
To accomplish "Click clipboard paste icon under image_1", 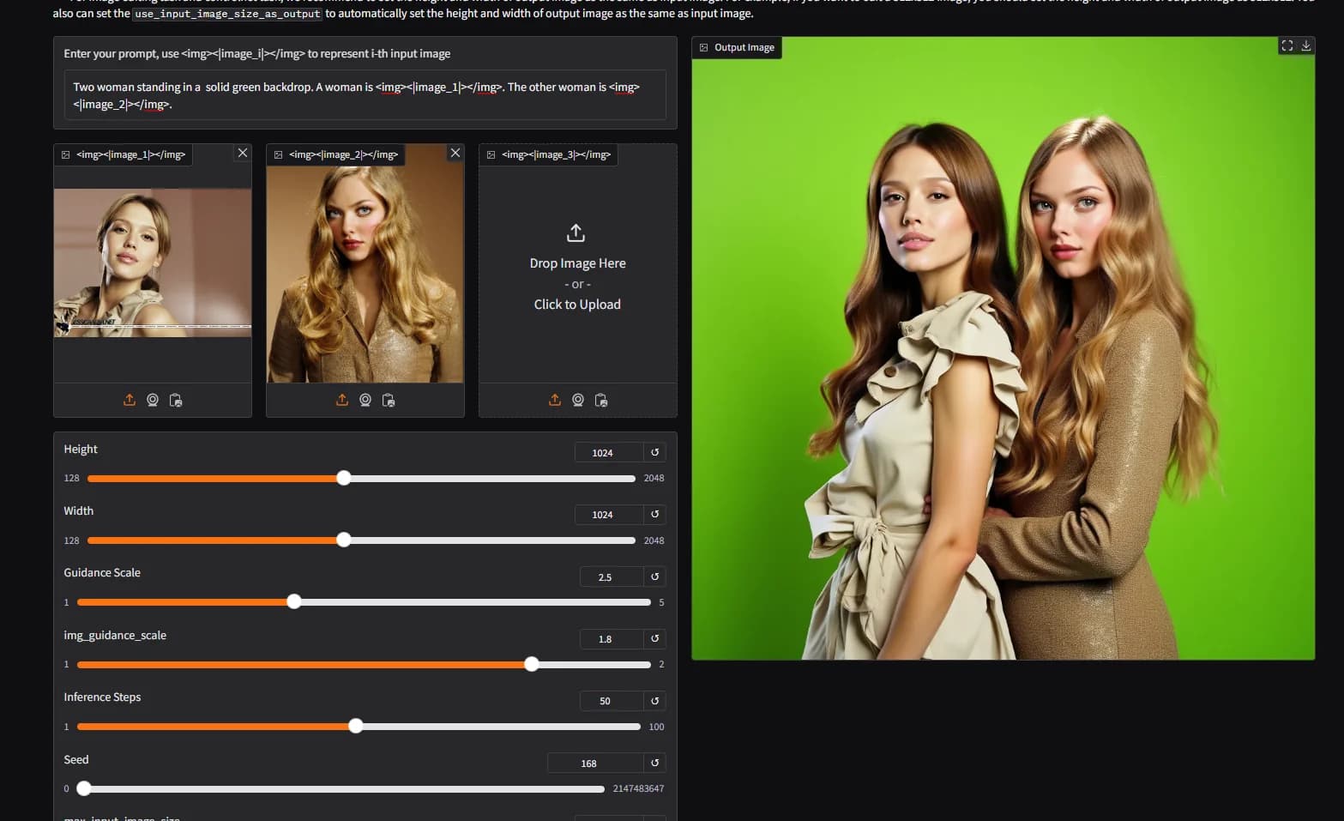I will click(x=176, y=400).
